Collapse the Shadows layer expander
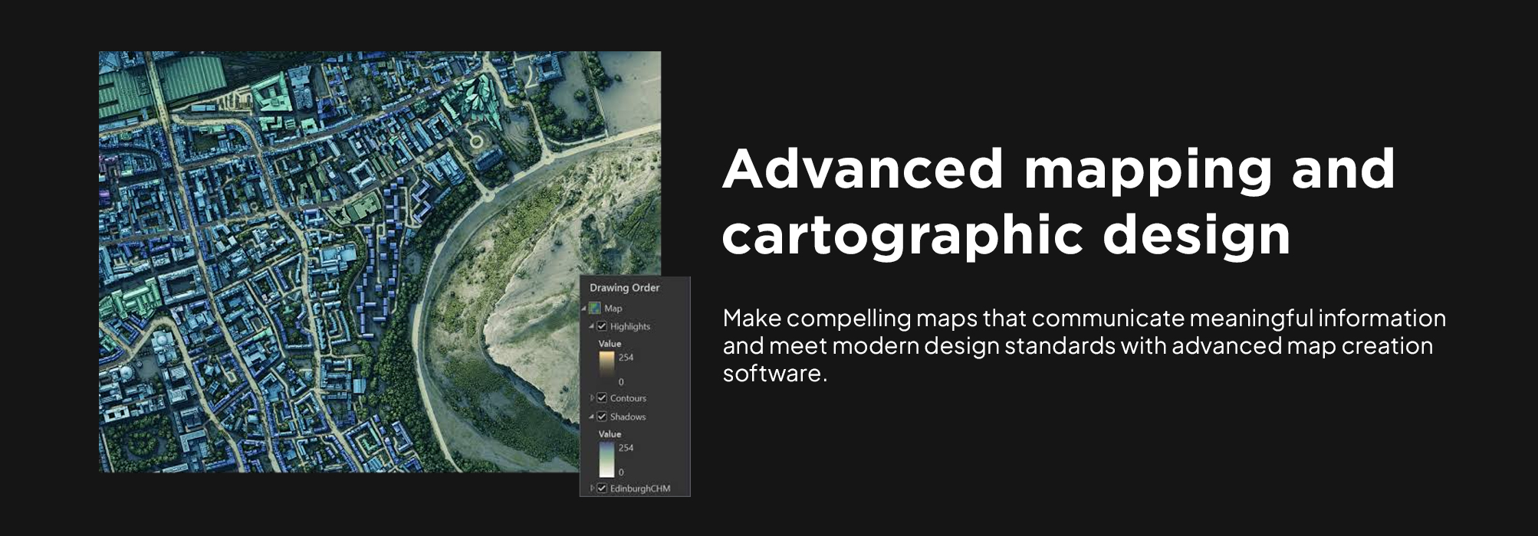Viewport: 1538px width, 536px height. point(592,417)
